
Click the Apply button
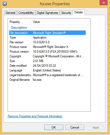coord(96,127)
